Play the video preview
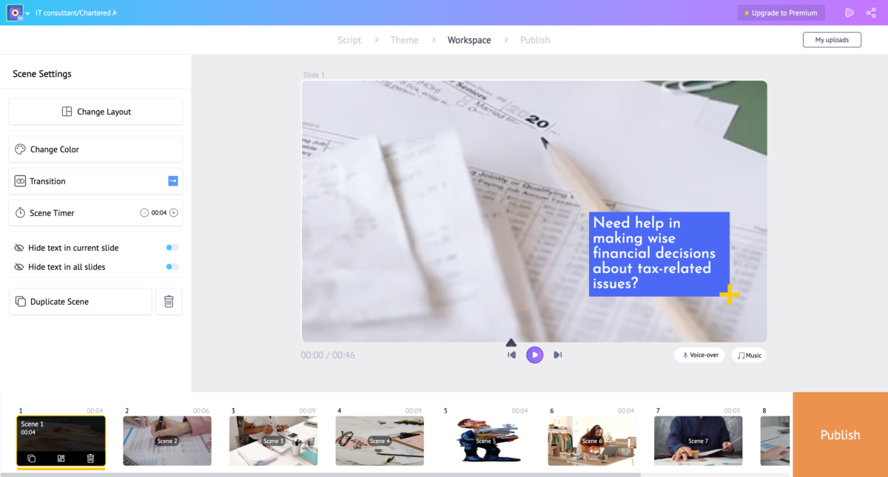This screenshot has width=888, height=477. (x=534, y=355)
